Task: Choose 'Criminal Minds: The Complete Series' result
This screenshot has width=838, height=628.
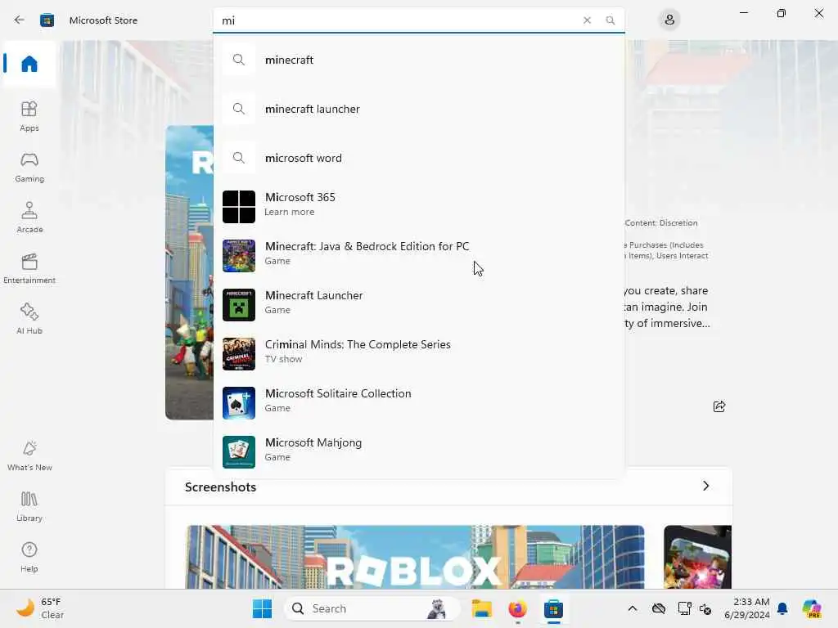Action: tap(358, 344)
